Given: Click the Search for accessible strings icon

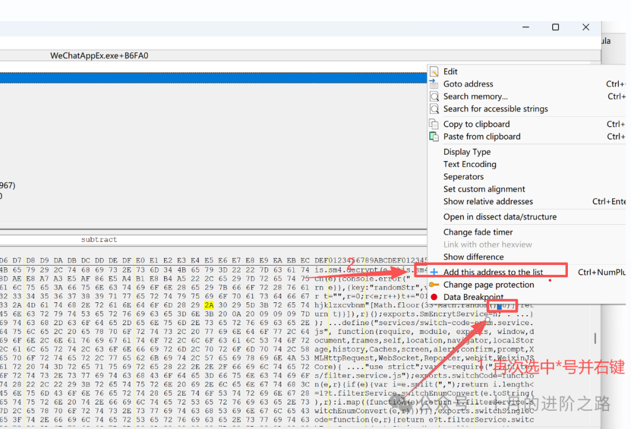Looking at the screenshot, I should click(434, 109).
